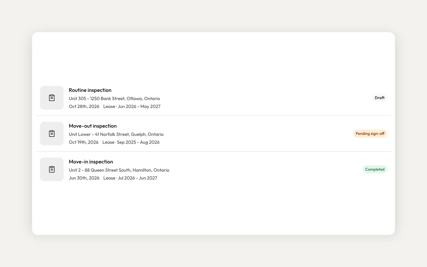Select the Pending sign-off status badge
Screen dimensions: 427x267
(370, 133)
